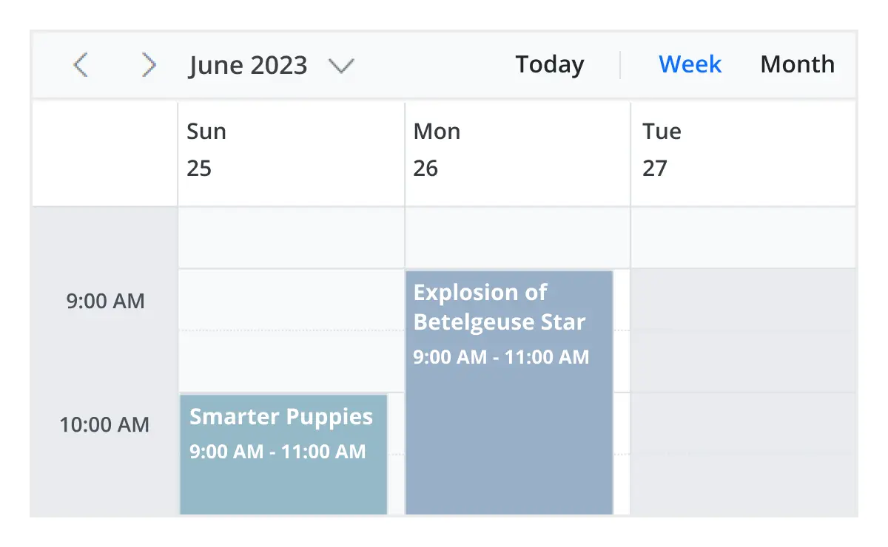The image size is (888, 547).
Task: Click the empty all-day cell under Sun 25
Action: click(x=291, y=237)
